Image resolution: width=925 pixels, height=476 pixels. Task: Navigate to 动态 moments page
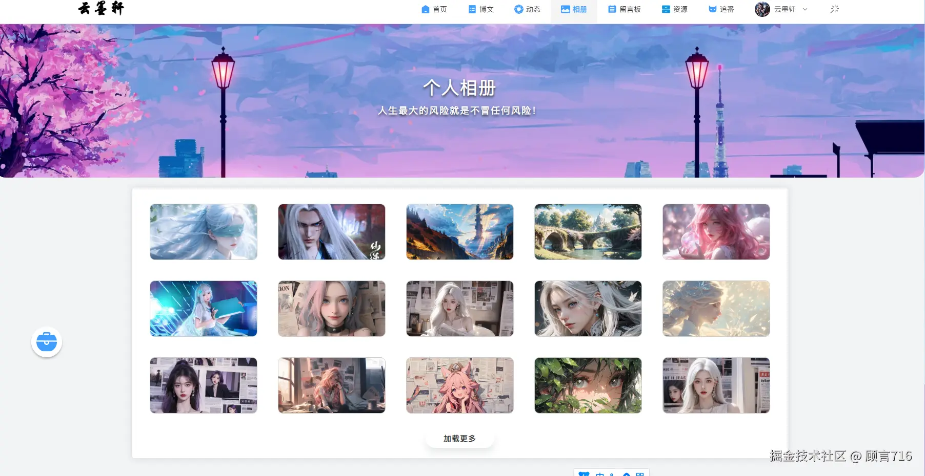pos(527,9)
